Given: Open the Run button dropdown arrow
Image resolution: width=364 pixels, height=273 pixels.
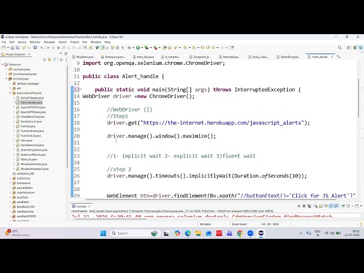Looking at the screenshot, I should (x=142, y=48).
